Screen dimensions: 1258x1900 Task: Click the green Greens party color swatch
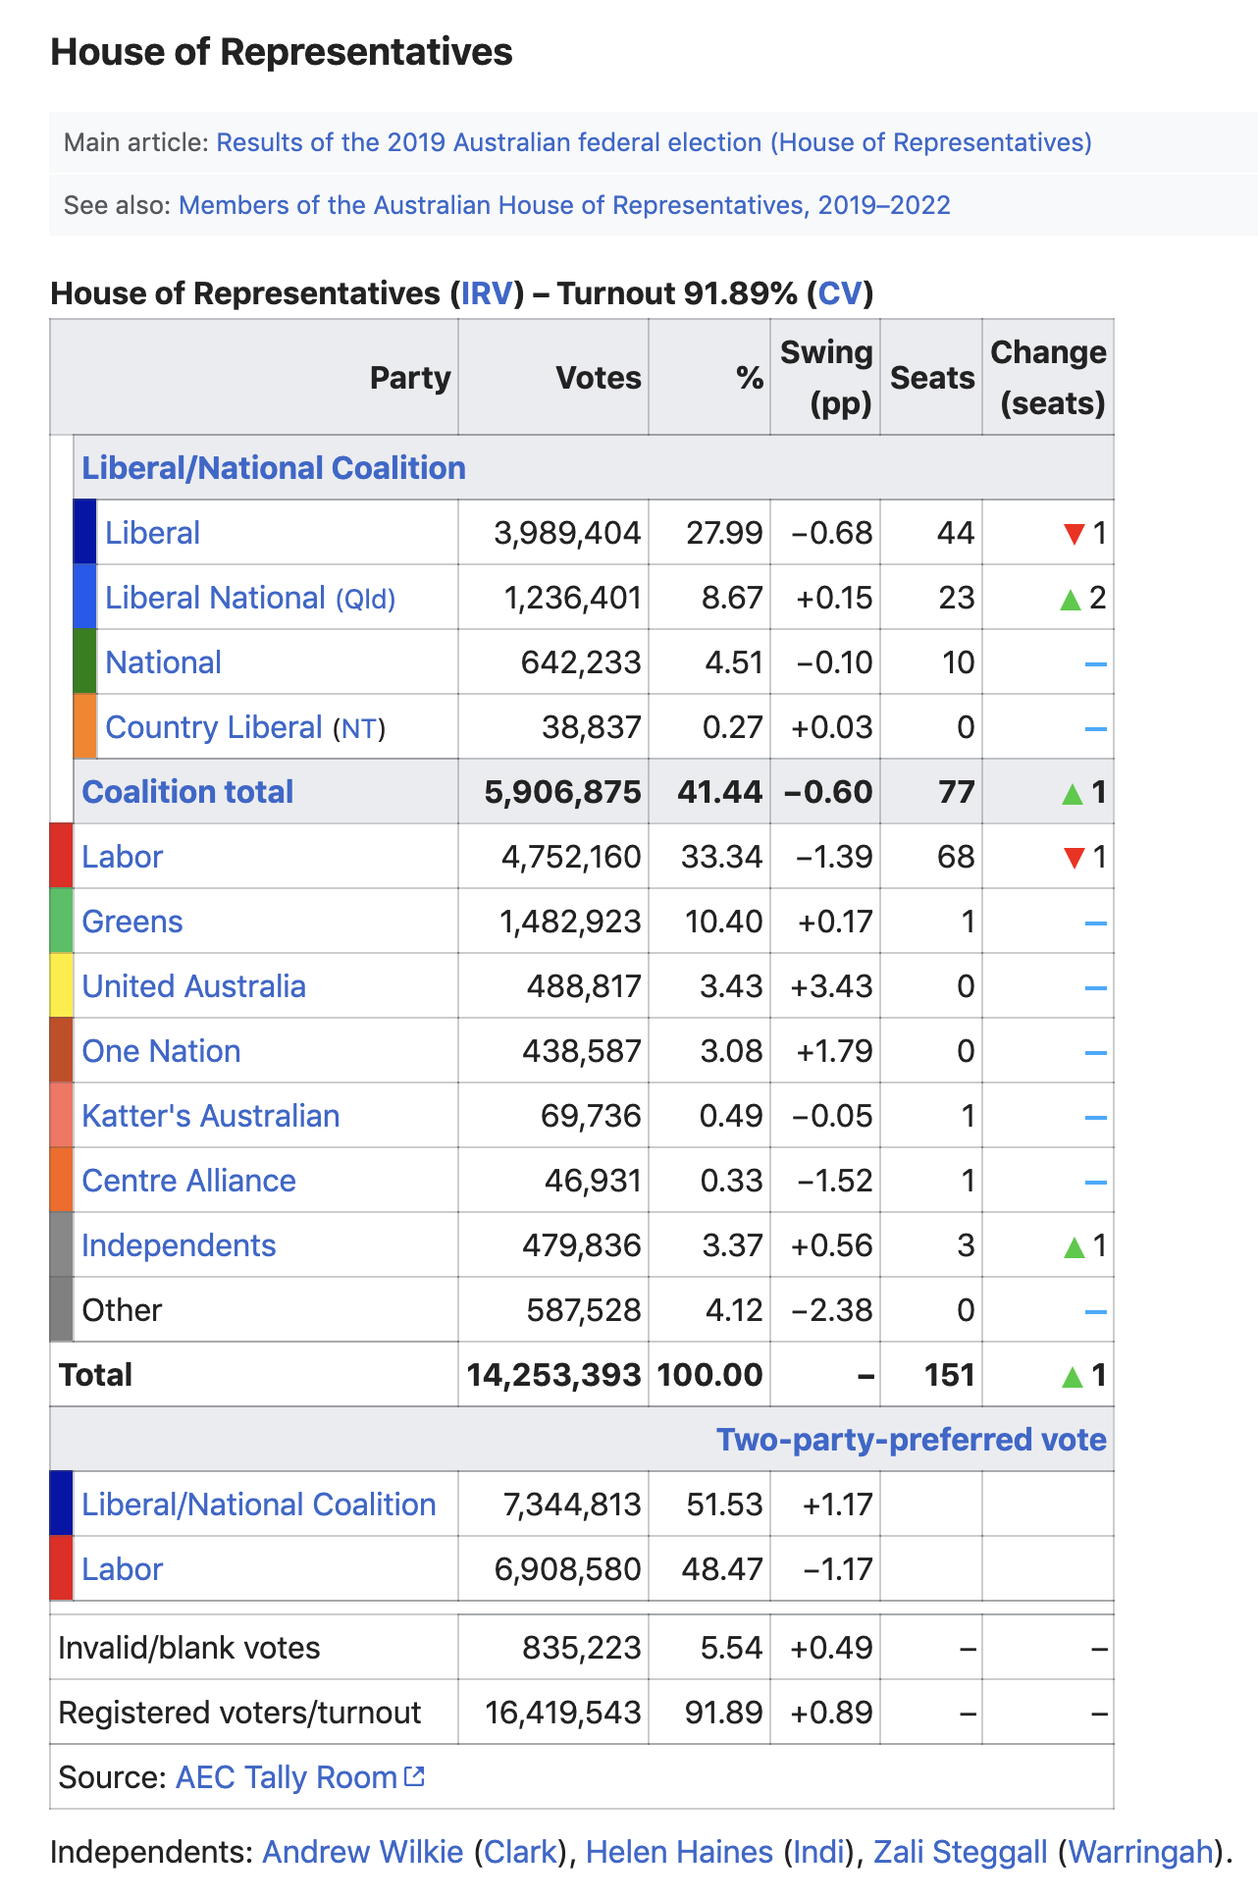[61, 921]
